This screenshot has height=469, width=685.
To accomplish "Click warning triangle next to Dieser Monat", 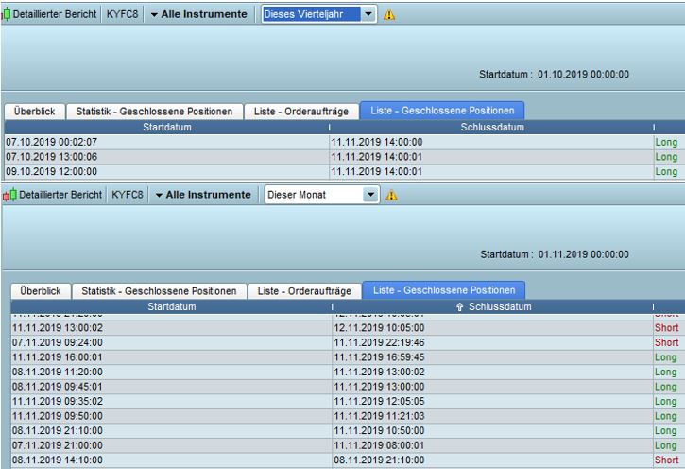I will point(391,195).
